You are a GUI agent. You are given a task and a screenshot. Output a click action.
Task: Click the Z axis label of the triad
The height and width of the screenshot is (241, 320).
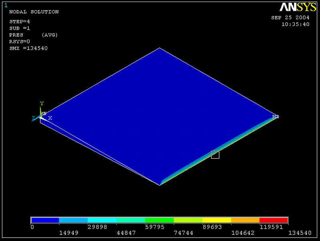point(33,118)
